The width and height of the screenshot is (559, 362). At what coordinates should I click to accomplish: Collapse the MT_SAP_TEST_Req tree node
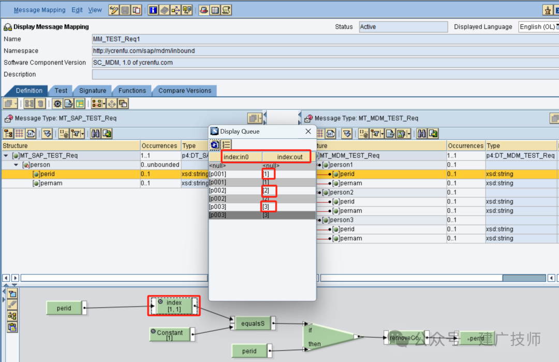[6, 155]
